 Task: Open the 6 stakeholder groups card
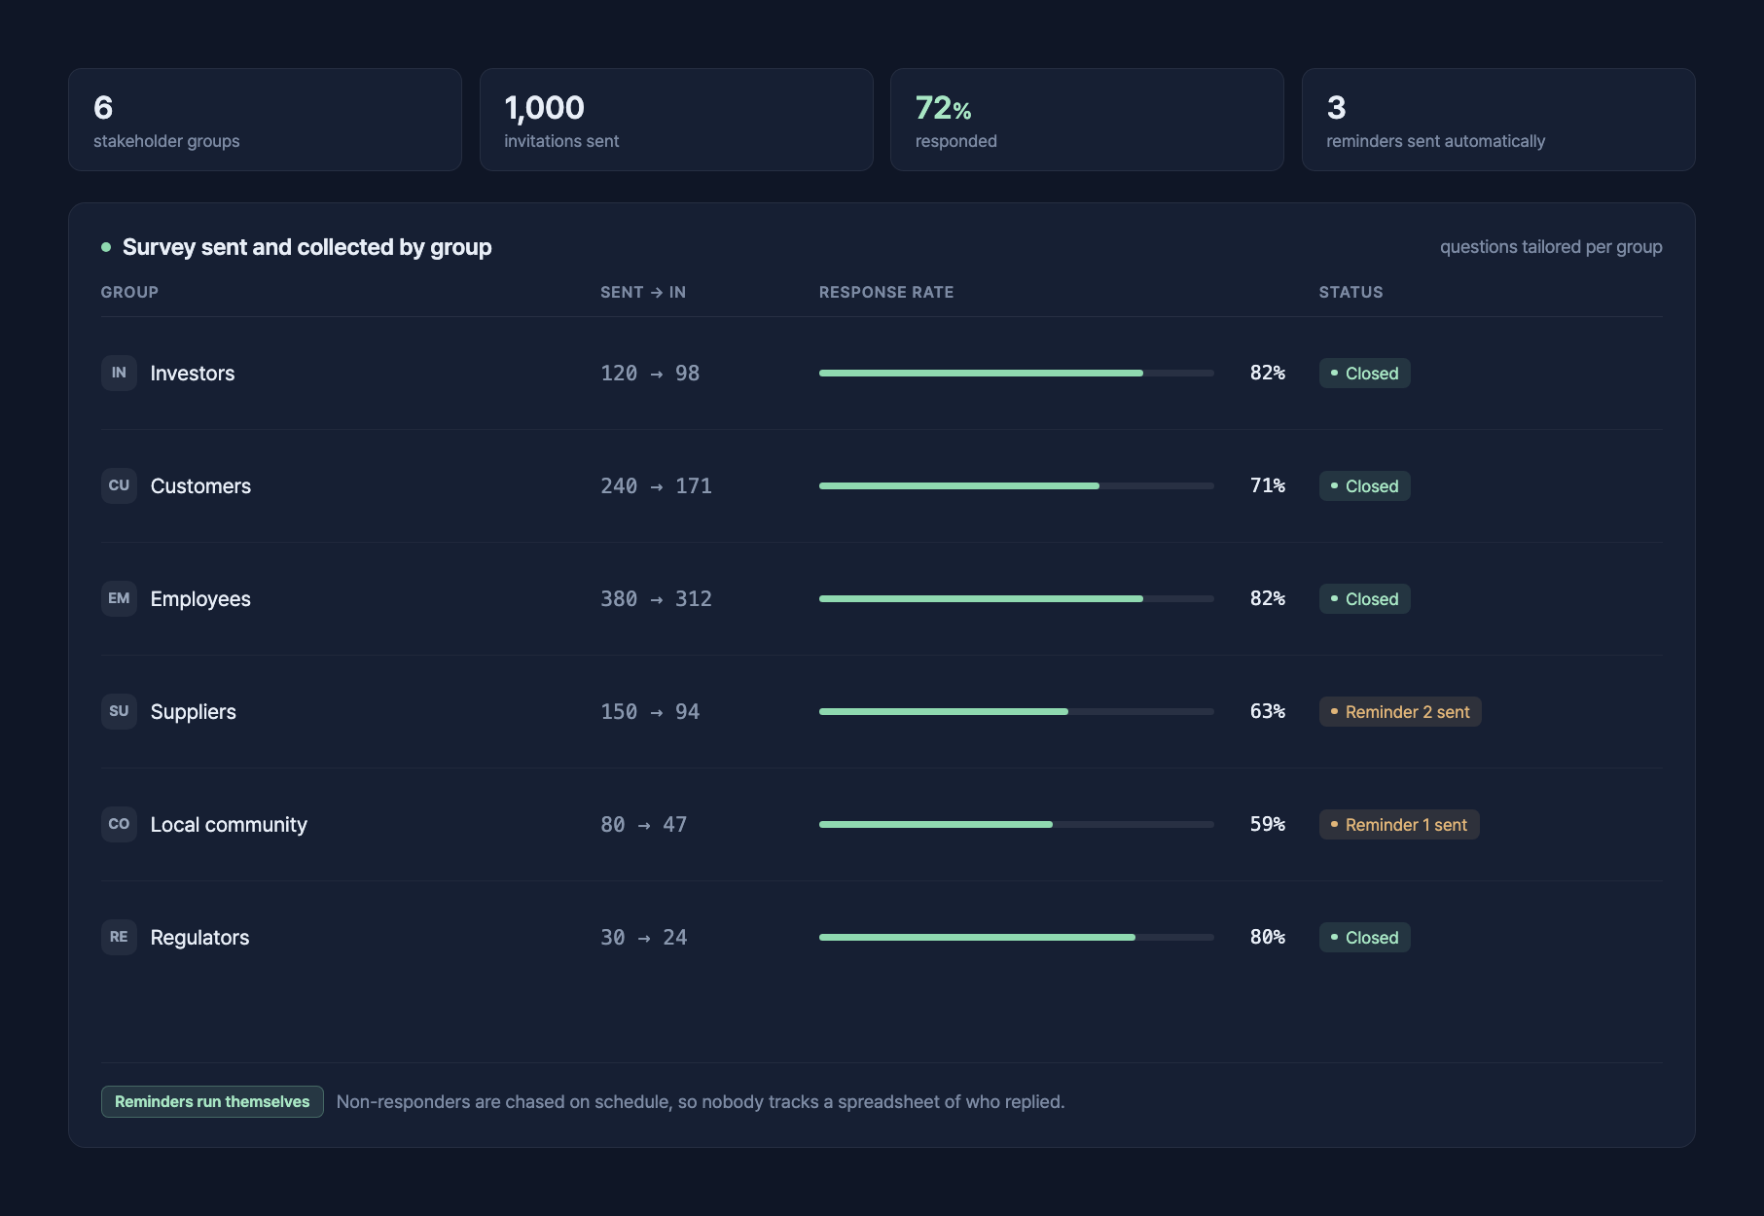coord(265,120)
